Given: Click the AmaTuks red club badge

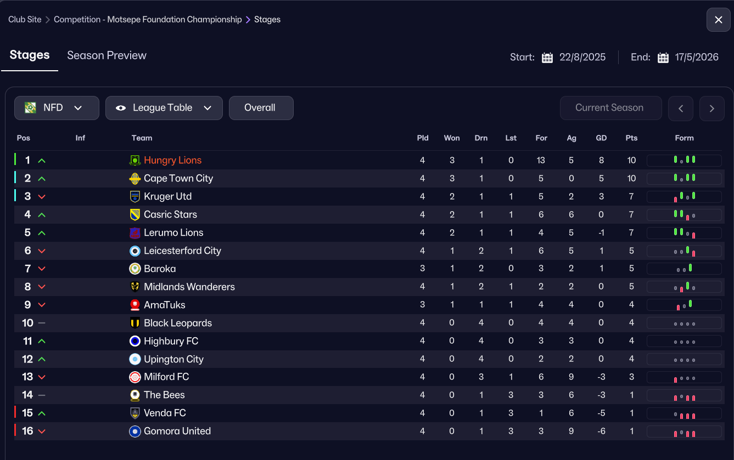Looking at the screenshot, I should 135,305.
